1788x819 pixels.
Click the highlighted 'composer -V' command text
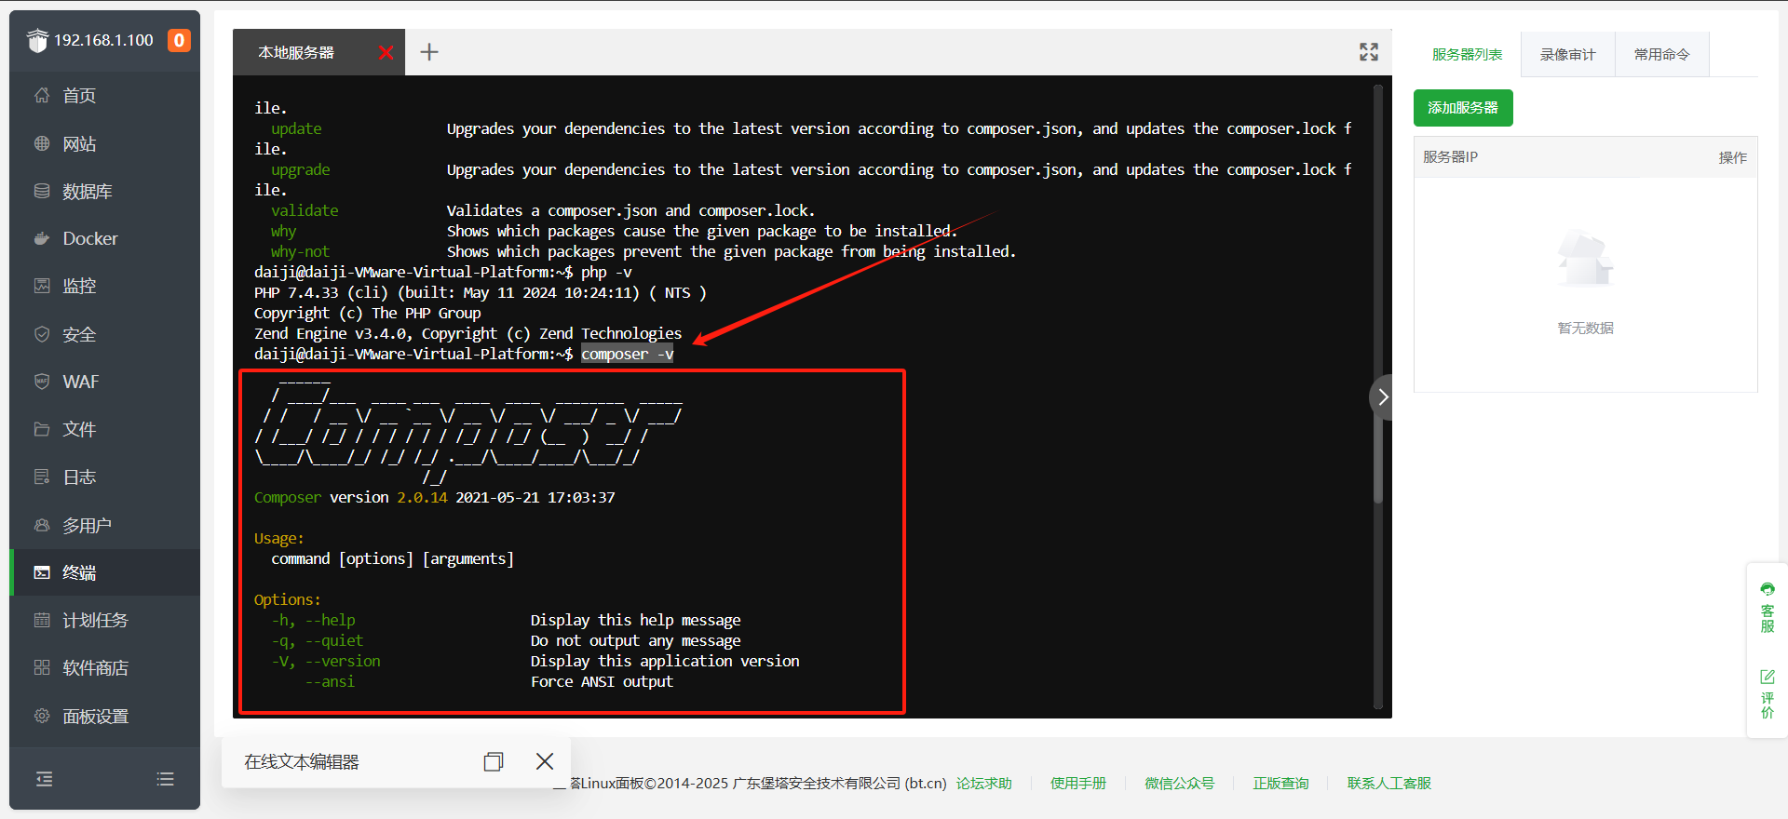point(628,354)
